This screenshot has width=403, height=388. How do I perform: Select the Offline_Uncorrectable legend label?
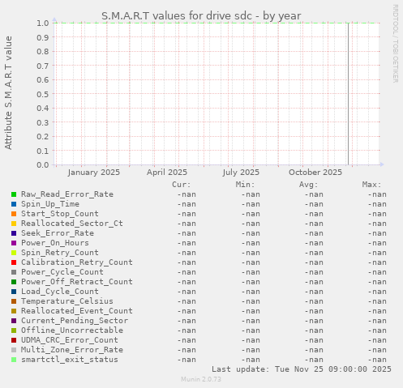72,330
